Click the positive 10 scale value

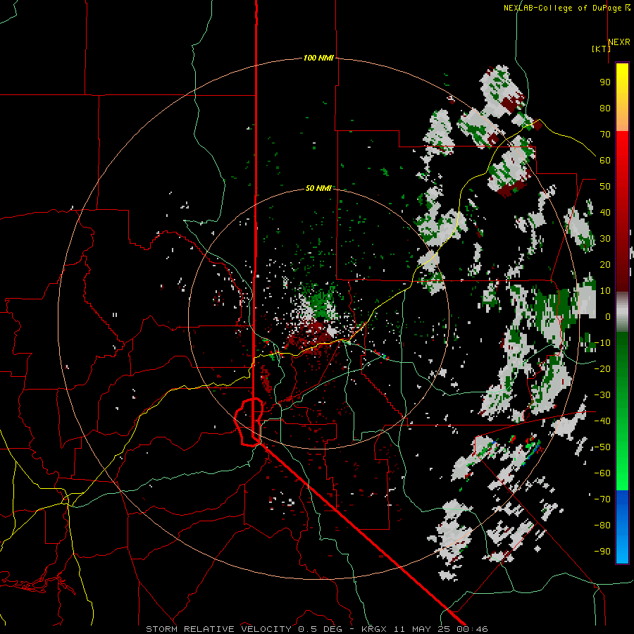605,291
